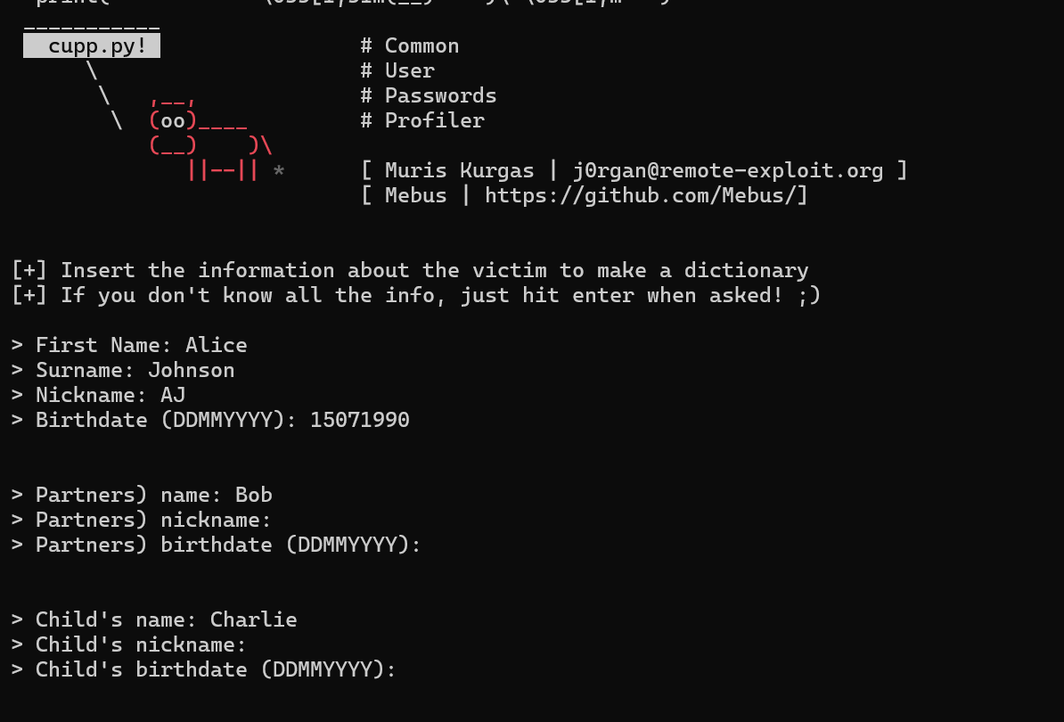
Task: Open the https://github.com/Mebus/ link
Action: [646, 195]
